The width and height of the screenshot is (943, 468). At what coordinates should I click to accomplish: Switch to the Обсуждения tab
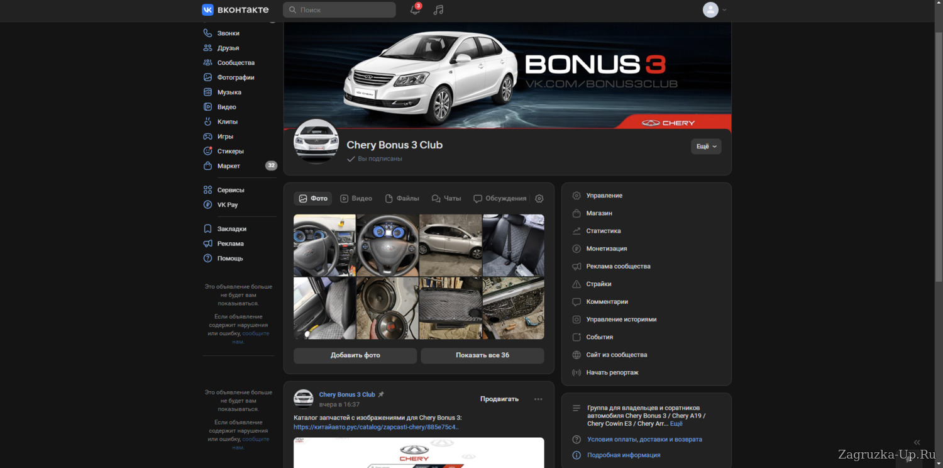[x=500, y=199]
